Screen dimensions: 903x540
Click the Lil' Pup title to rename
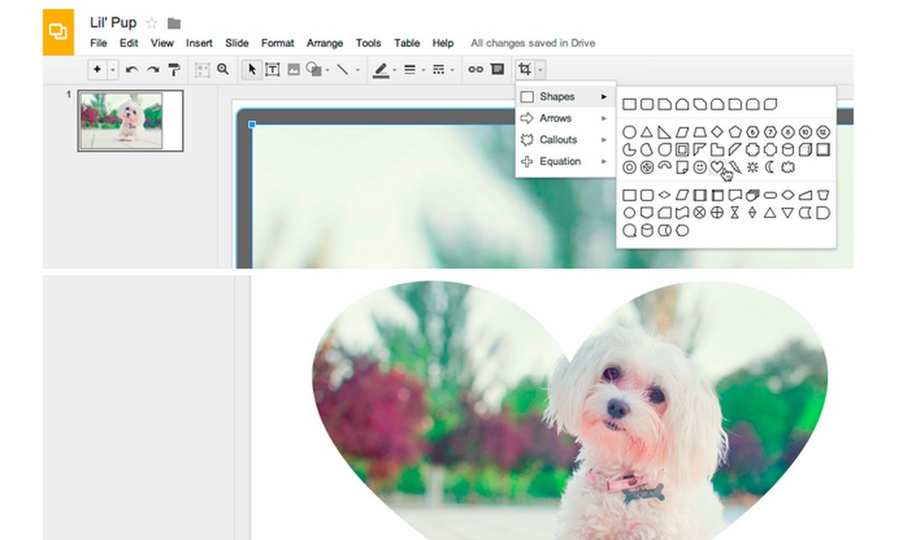tap(112, 23)
